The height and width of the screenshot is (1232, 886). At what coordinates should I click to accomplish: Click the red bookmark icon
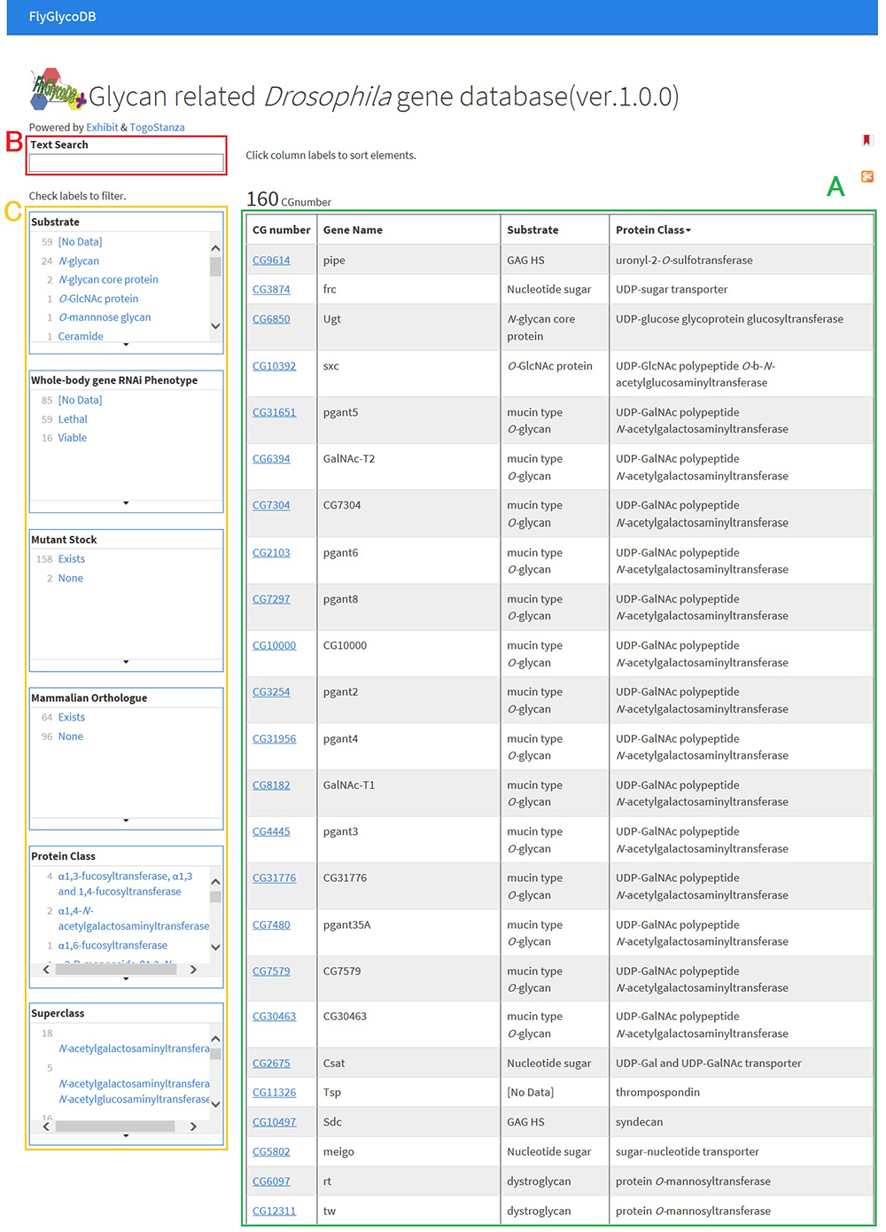pos(867,140)
